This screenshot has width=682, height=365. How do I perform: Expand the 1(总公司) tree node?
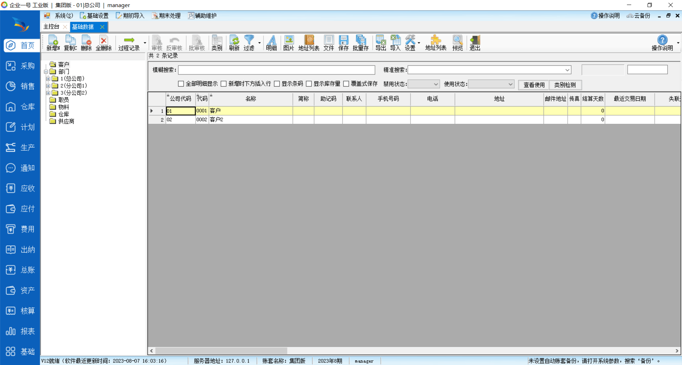48,79
